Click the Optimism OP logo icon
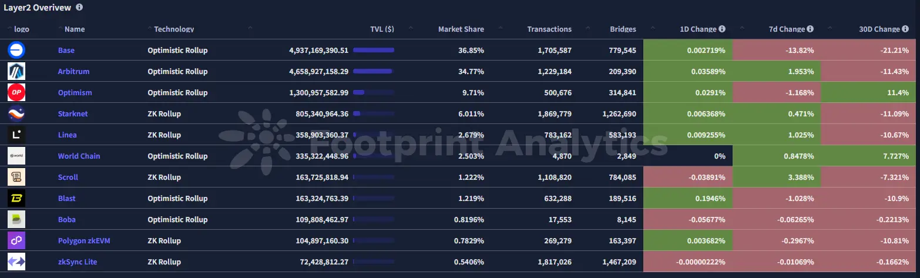Viewport: 920px width, 278px height. pos(16,93)
